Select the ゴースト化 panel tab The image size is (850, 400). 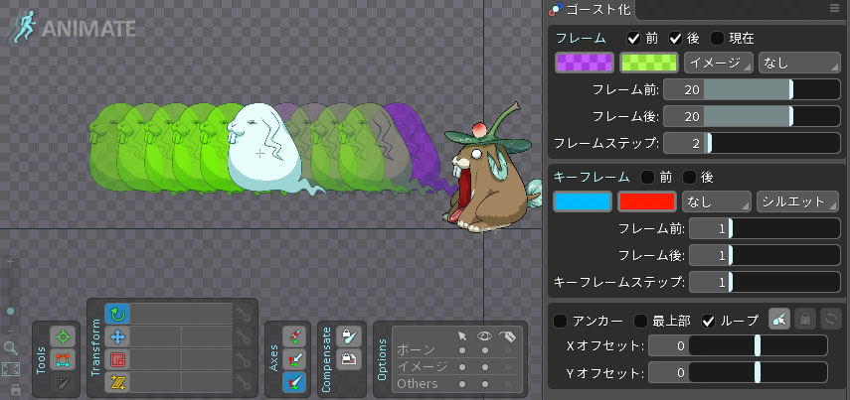pos(592,9)
